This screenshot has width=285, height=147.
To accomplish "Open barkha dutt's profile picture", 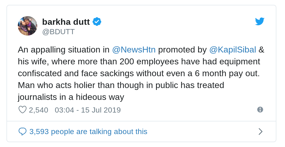I will pyautogui.click(x=28, y=26).
